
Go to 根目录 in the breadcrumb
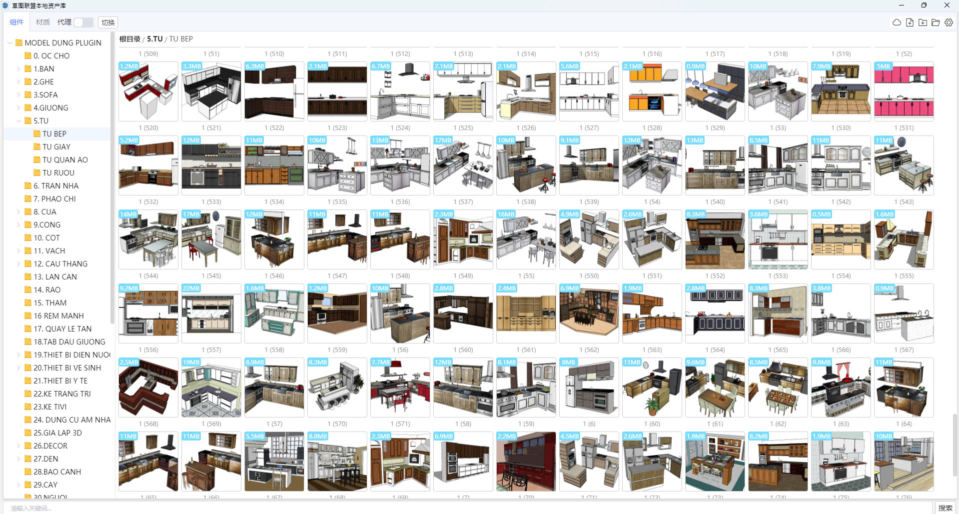(x=129, y=38)
